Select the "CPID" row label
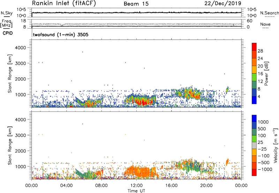Screen dimensions: 279x193 pos(8,33)
